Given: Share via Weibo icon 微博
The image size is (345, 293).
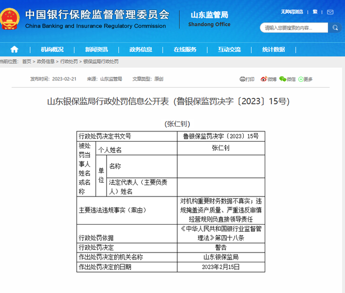Looking at the screenshot, I should (268, 79).
